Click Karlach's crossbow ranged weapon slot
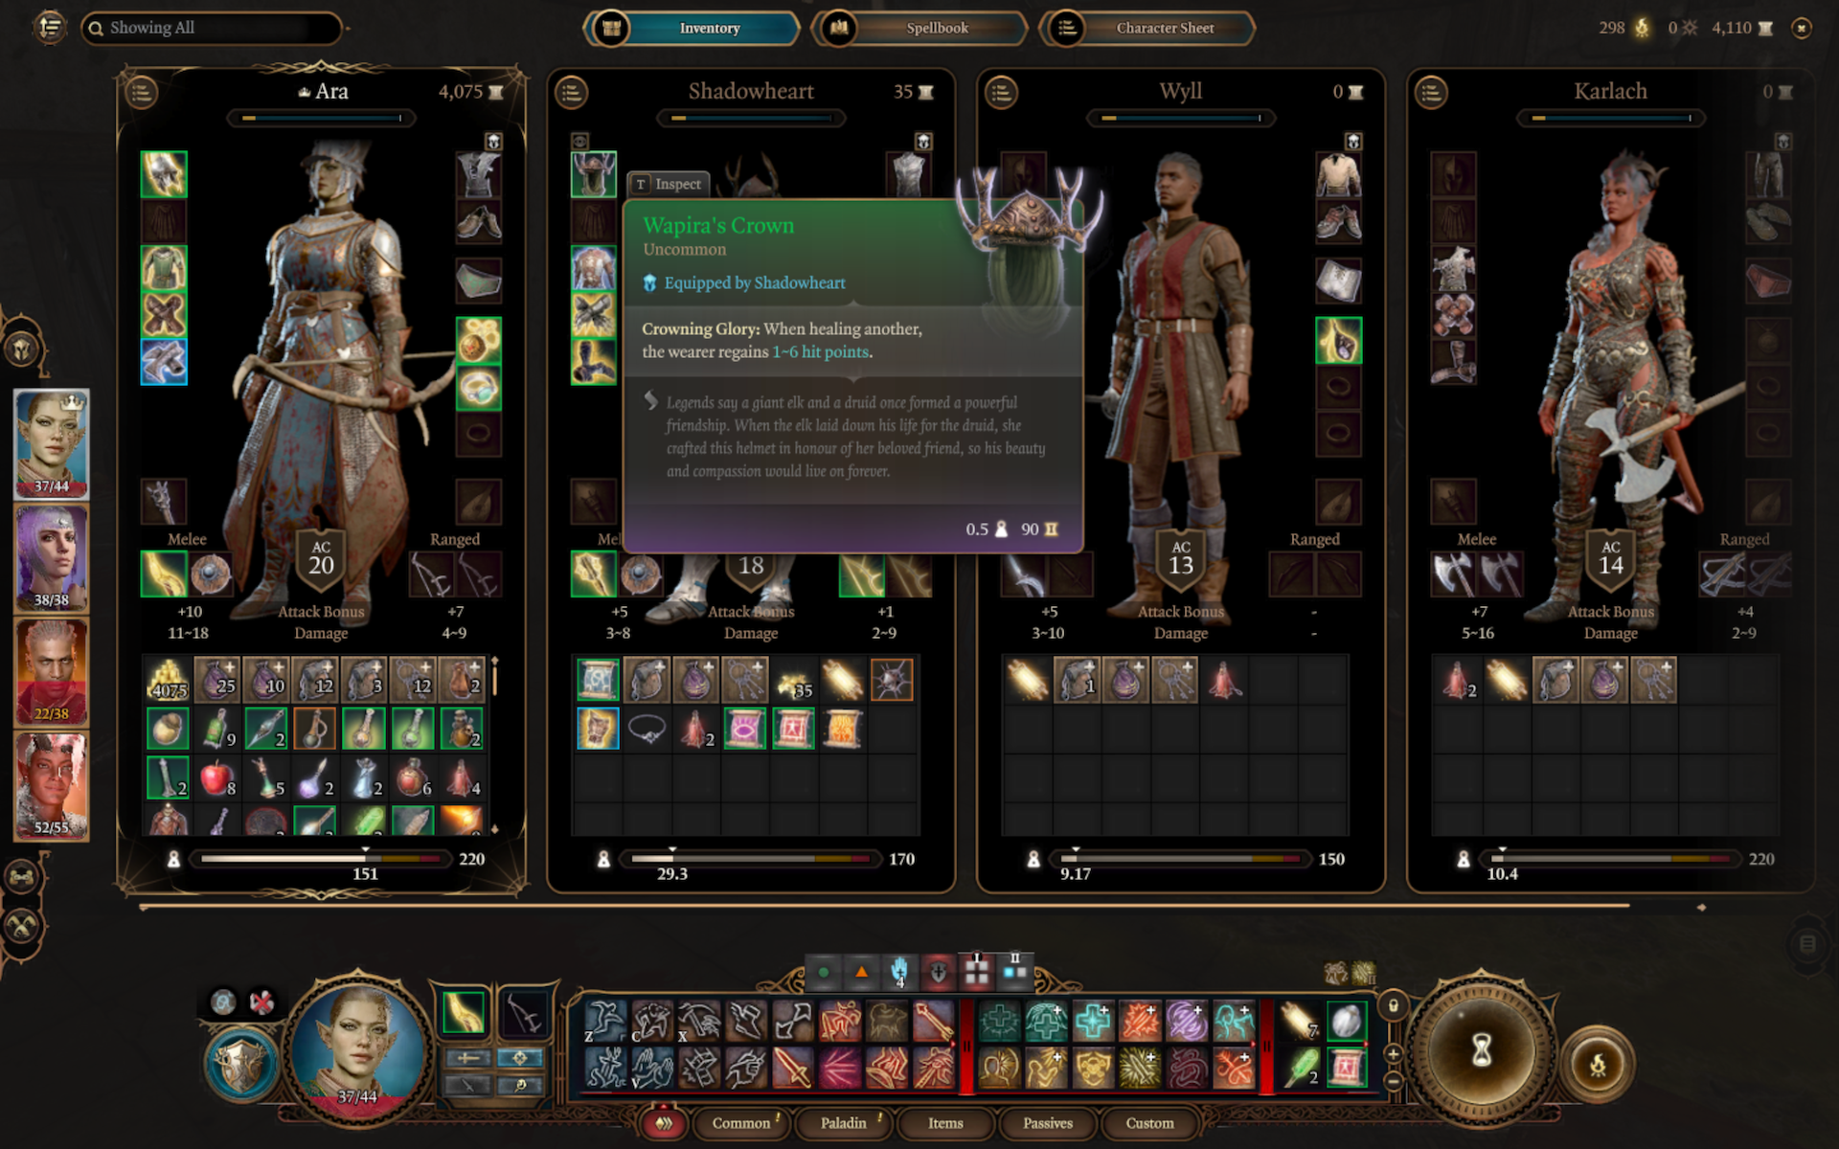The width and height of the screenshot is (1839, 1149). coord(1721,574)
